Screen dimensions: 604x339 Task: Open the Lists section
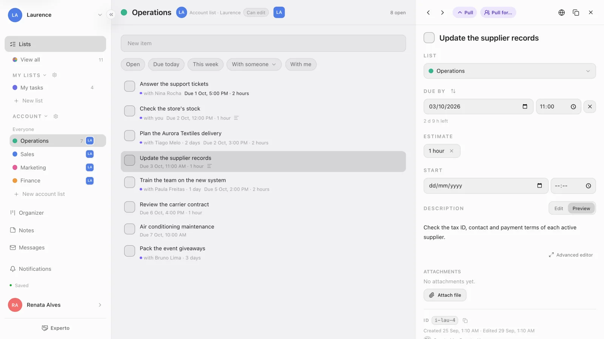55,44
